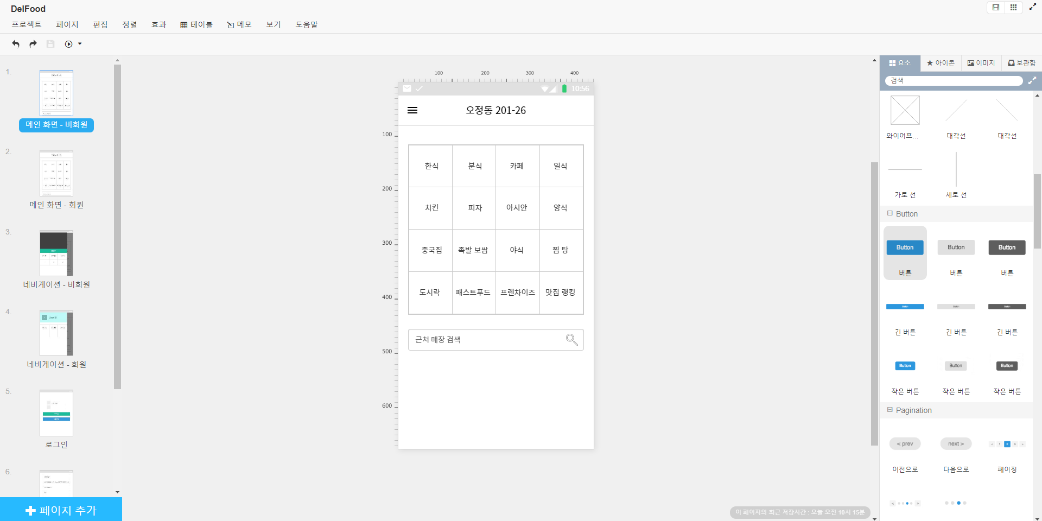Open page thumbnail 메인 화면 - 회원

pos(56,173)
